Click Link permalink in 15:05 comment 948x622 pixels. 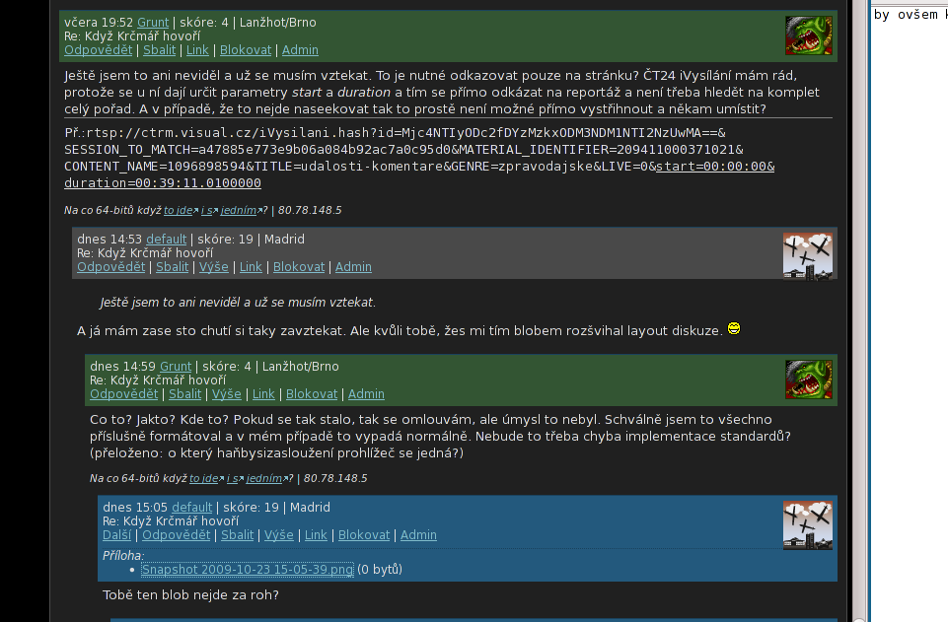tap(316, 535)
